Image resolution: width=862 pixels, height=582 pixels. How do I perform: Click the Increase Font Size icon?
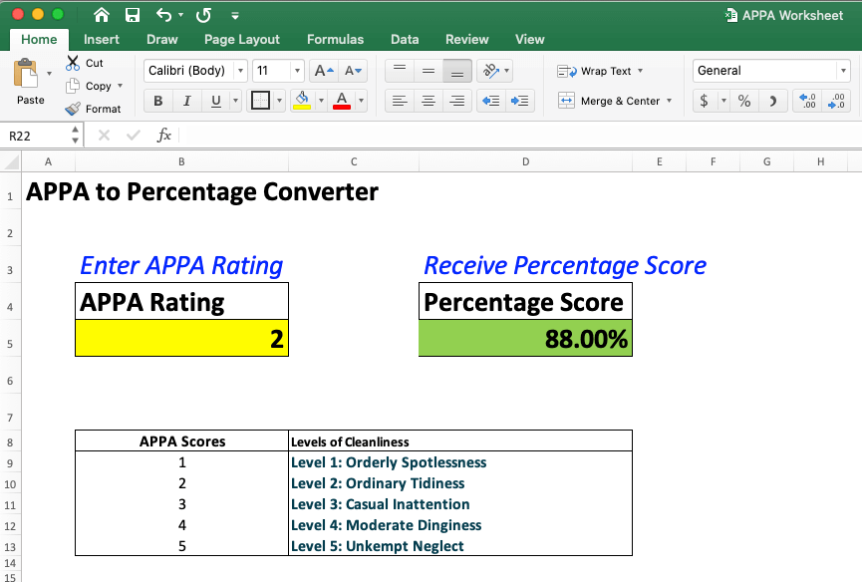[323, 71]
